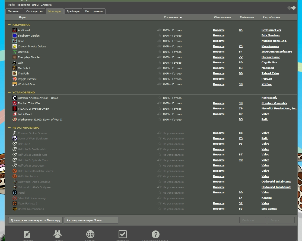Toggle favorite star for World of Goo
This screenshot has width=302, height=241.
click(159, 84)
